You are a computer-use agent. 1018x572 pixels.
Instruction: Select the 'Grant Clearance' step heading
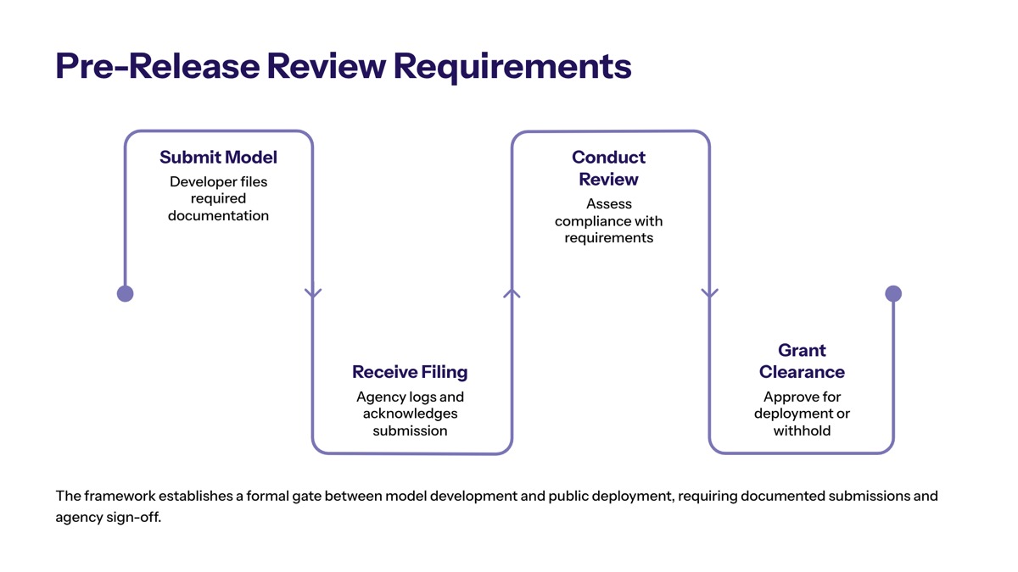[x=802, y=361]
